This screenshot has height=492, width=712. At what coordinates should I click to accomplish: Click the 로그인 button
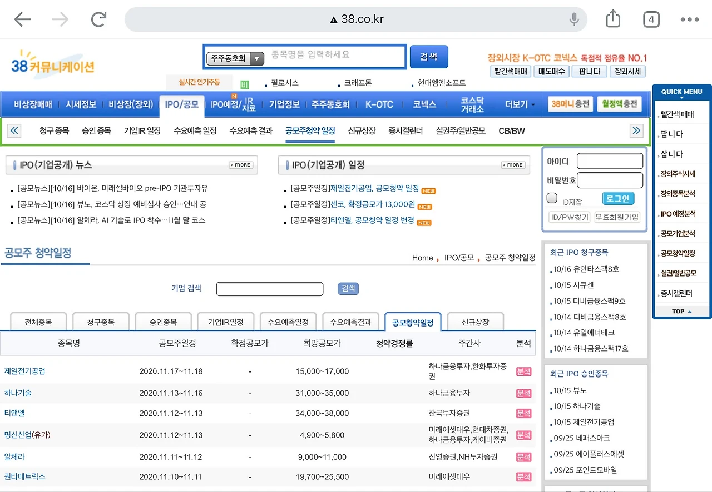coord(618,198)
